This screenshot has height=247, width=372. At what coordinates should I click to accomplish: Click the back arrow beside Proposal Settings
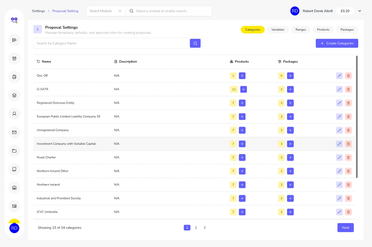pos(38,29)
